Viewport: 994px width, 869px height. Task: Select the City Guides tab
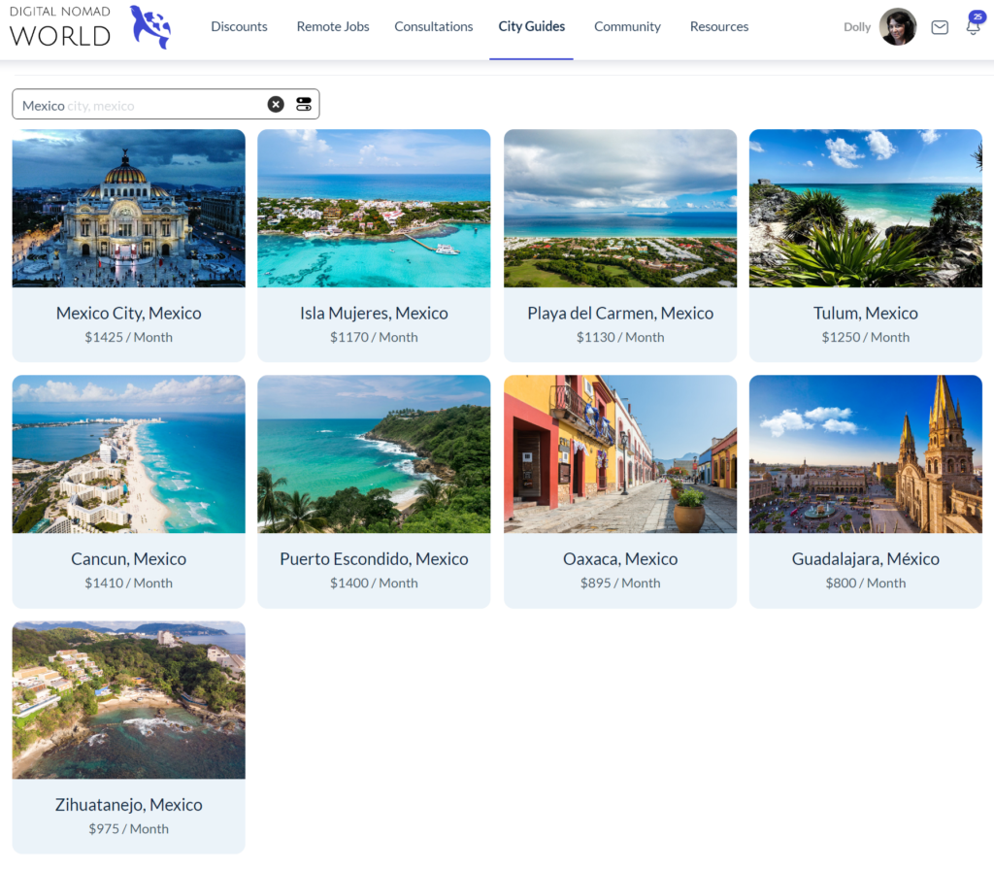point(531,27)
